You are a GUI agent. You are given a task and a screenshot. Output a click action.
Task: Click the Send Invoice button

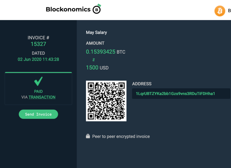pos(38,114)
